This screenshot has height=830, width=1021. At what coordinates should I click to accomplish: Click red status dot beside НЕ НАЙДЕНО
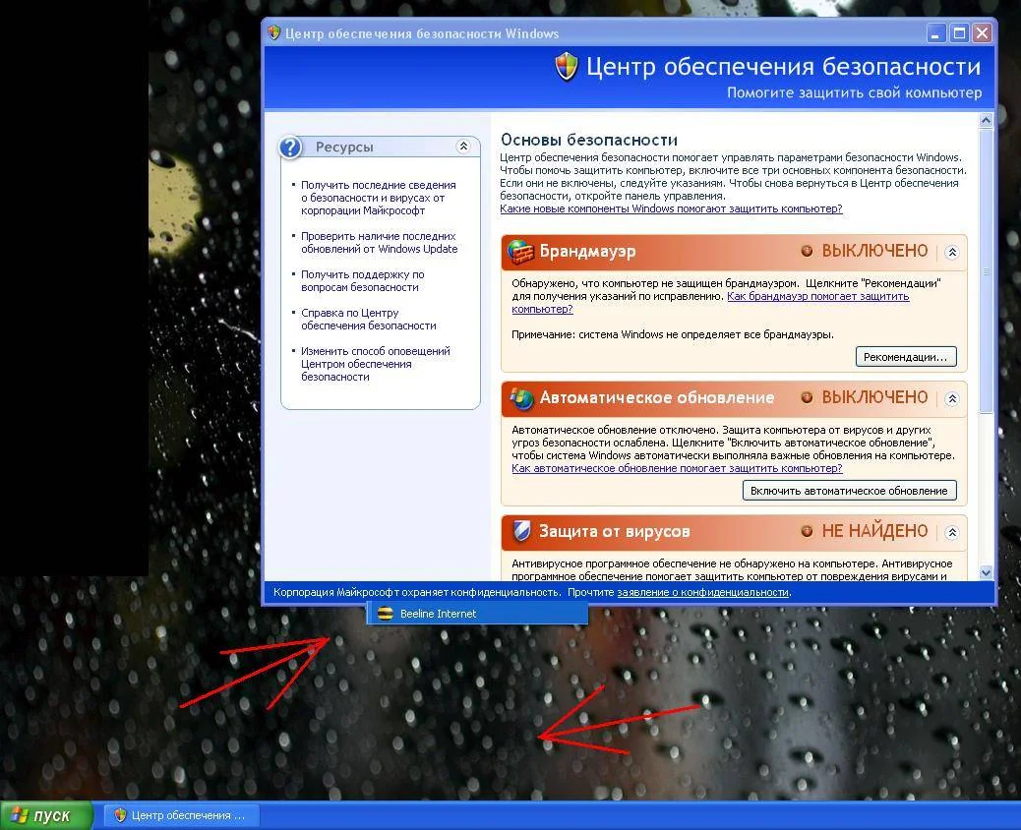tap(807, 531)
